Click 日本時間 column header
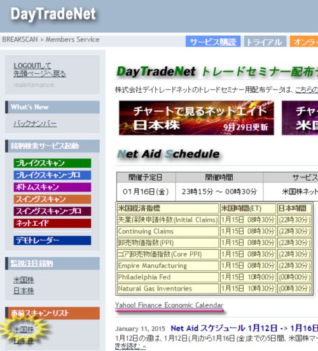The width and height of the screenshot is (318, 351). [294, 209]
